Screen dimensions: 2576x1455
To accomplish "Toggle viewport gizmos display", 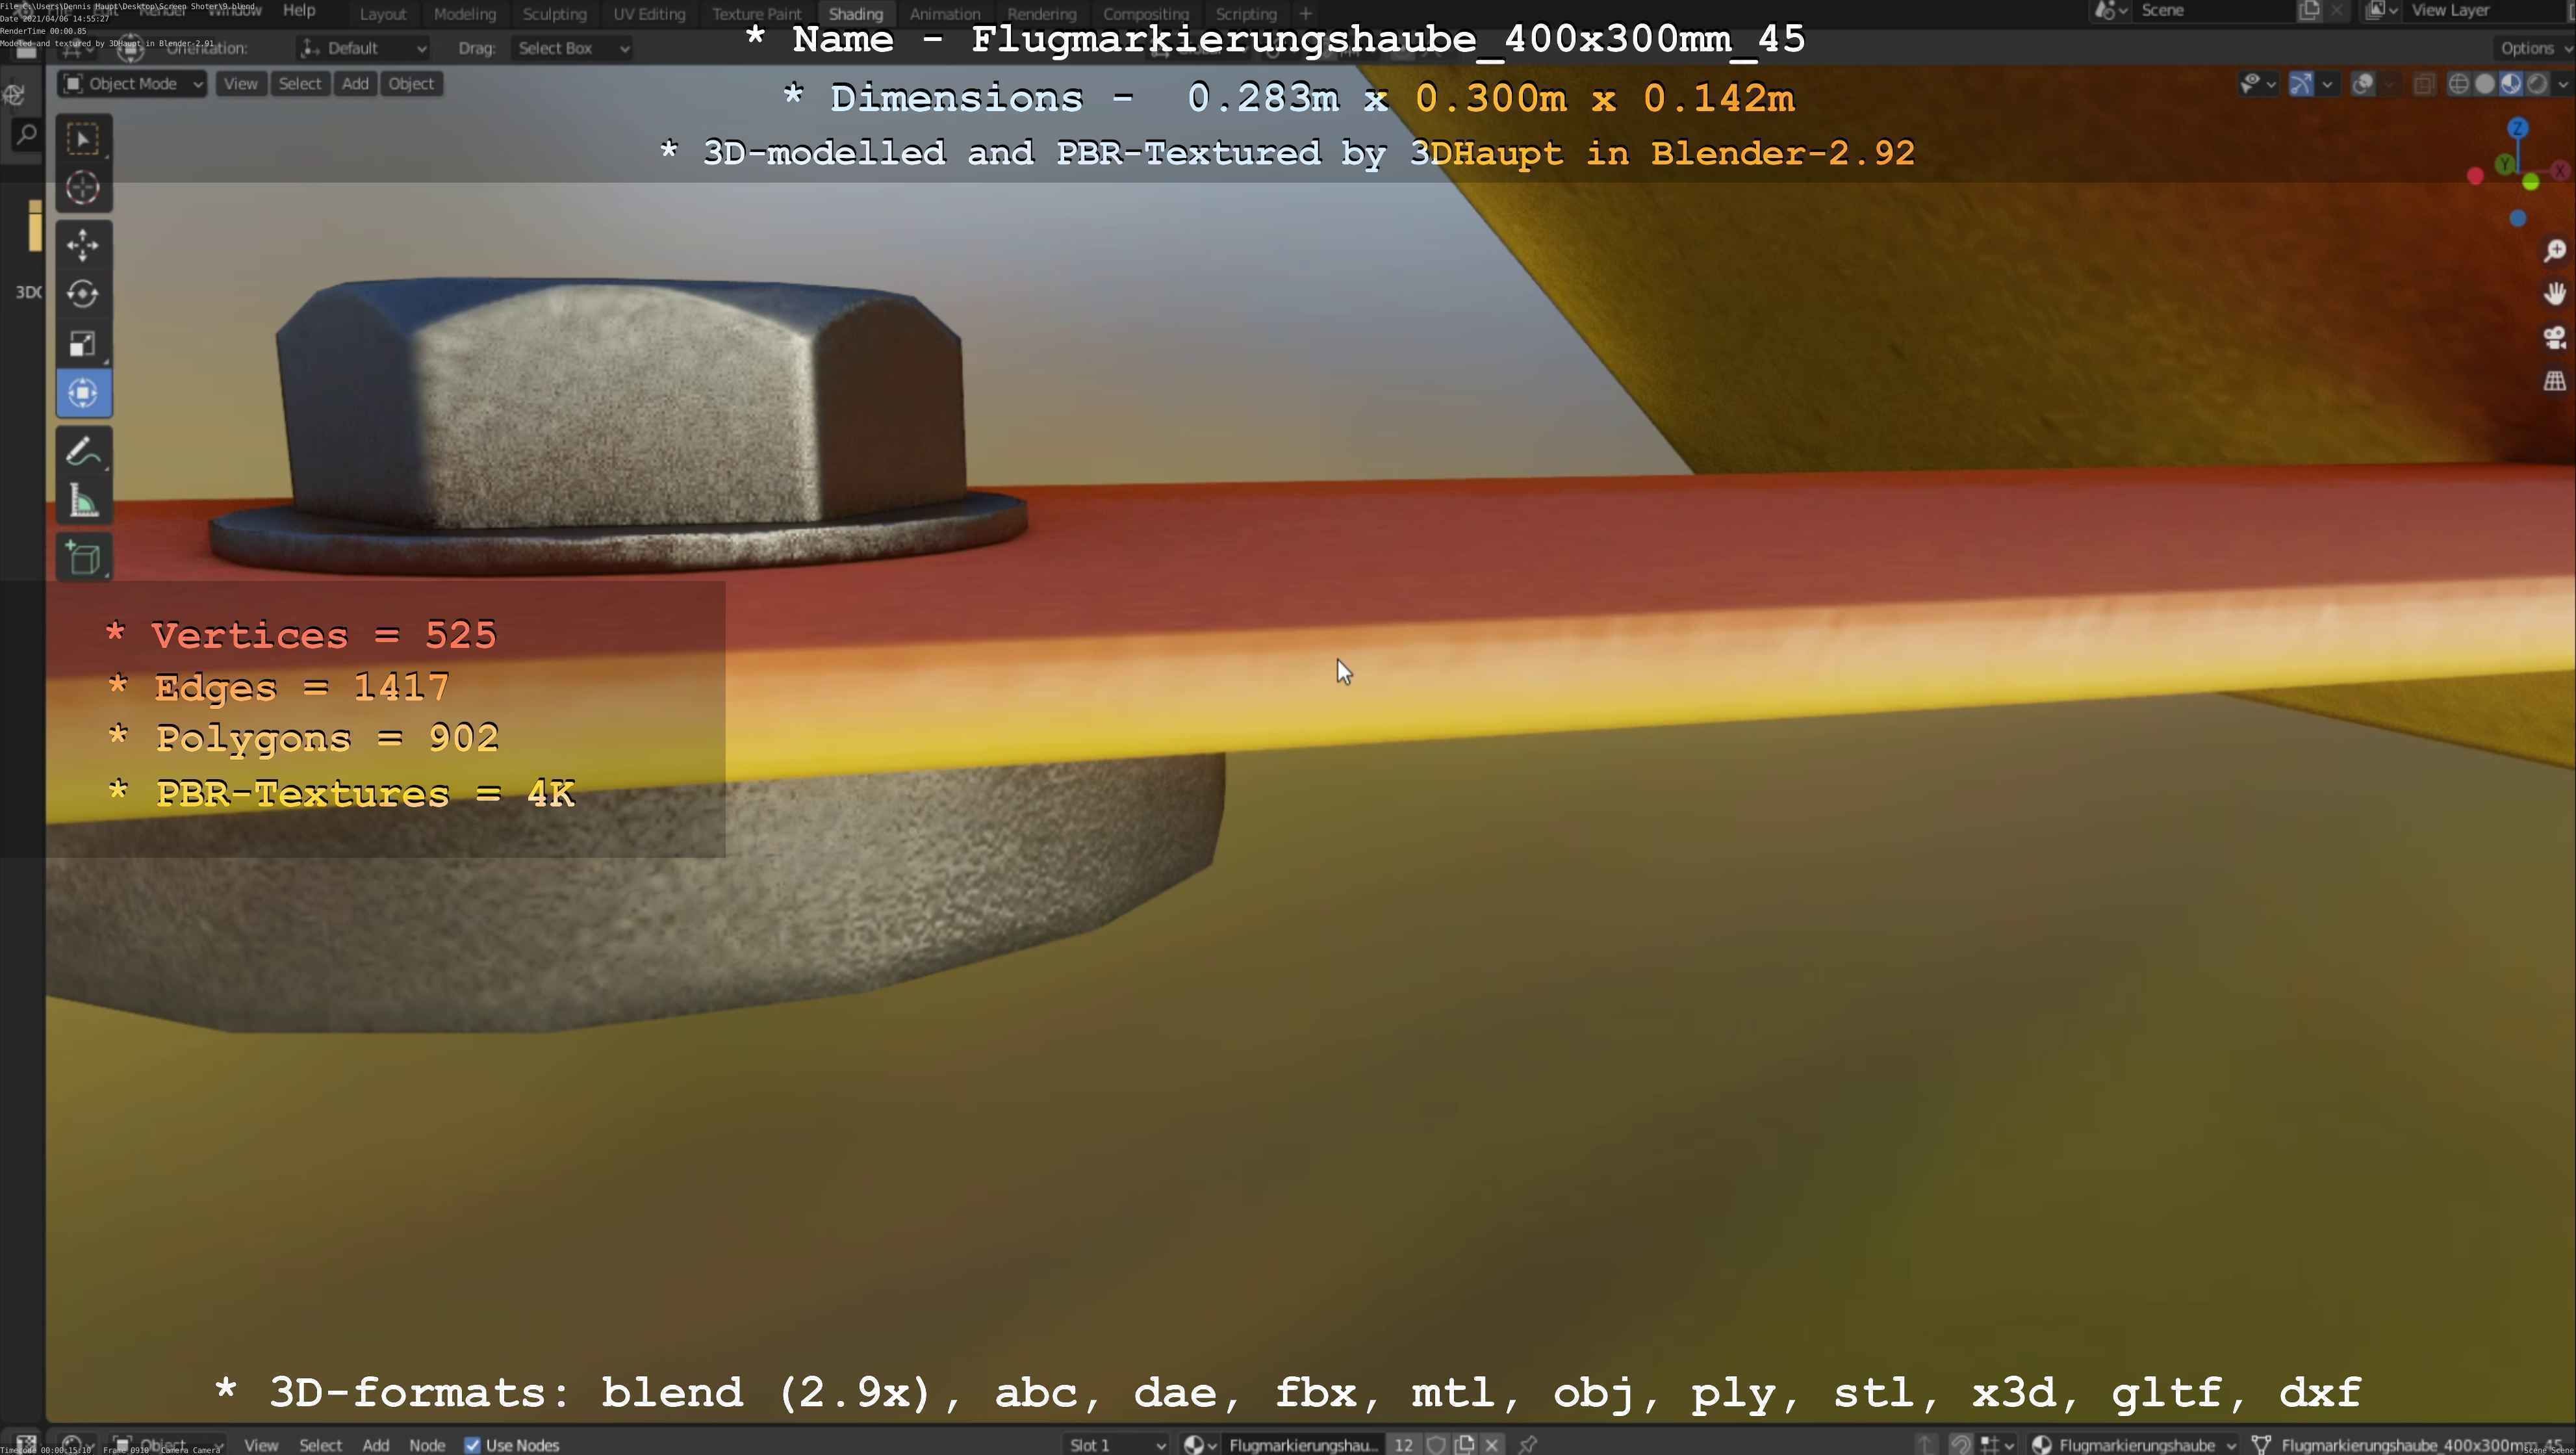I will pos(2301,84).
